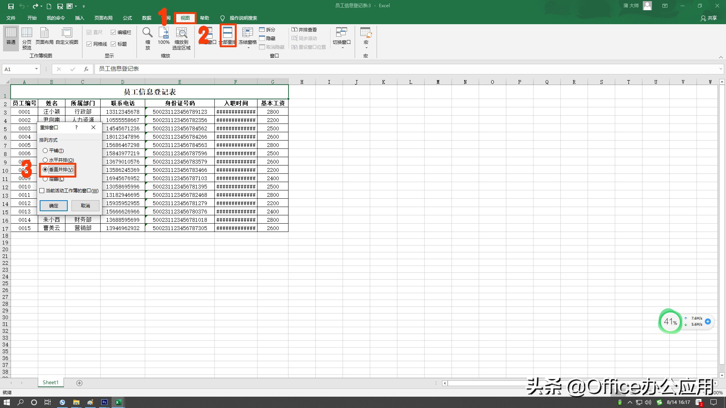Click the horizontal scrollbar track

488,383
